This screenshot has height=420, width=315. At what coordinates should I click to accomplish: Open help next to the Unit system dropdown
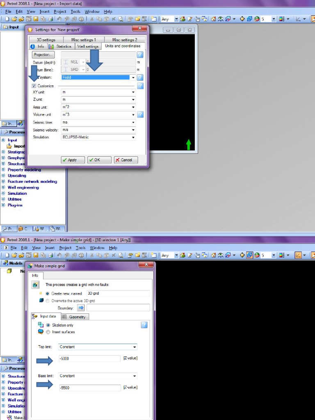tap(140, 78)
